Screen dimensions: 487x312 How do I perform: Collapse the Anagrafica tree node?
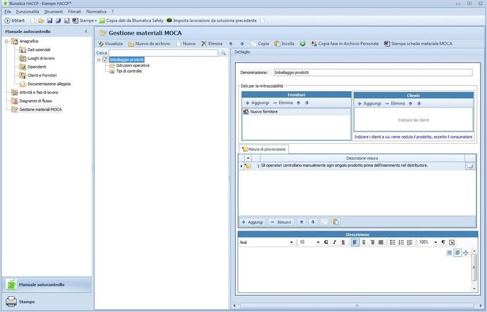(6, 41)
